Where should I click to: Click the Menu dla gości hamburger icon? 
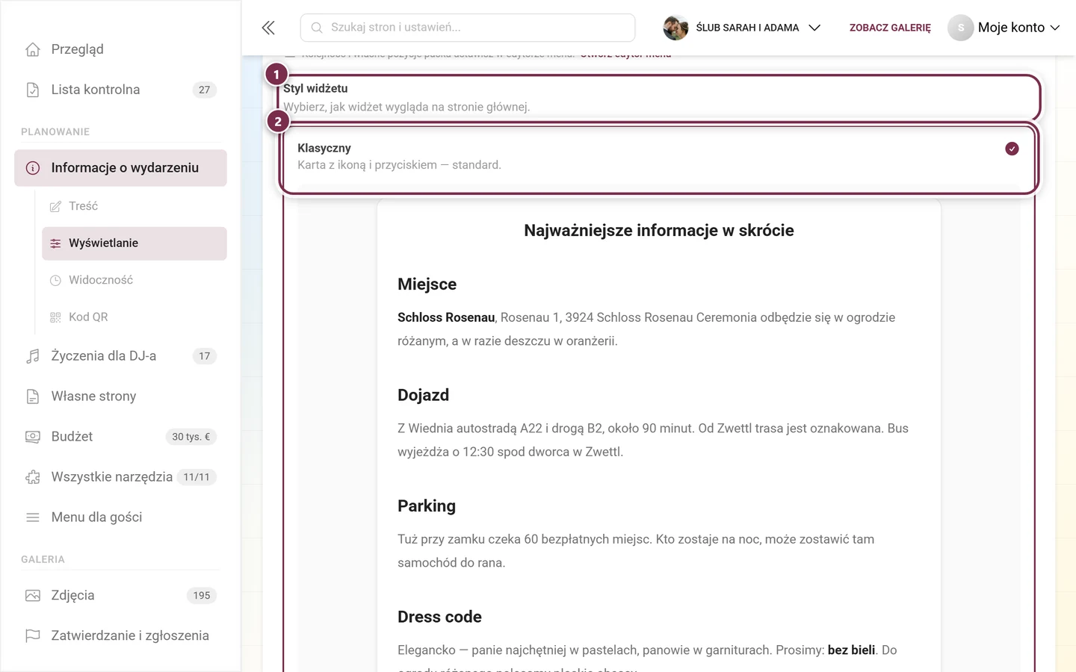pyautogui.click(x=33, y=517)
